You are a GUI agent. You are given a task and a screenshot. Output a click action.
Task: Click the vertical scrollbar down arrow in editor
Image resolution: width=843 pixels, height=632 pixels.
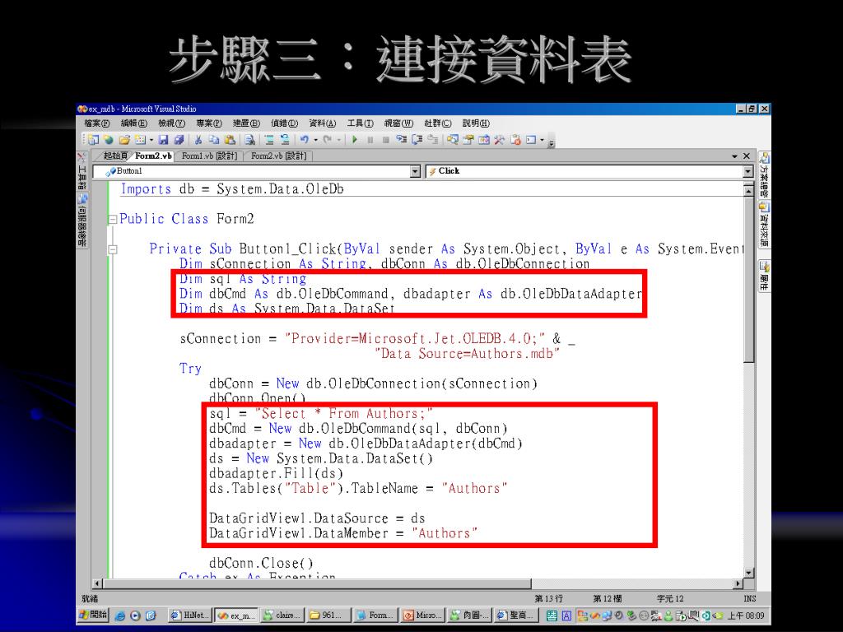749,573
